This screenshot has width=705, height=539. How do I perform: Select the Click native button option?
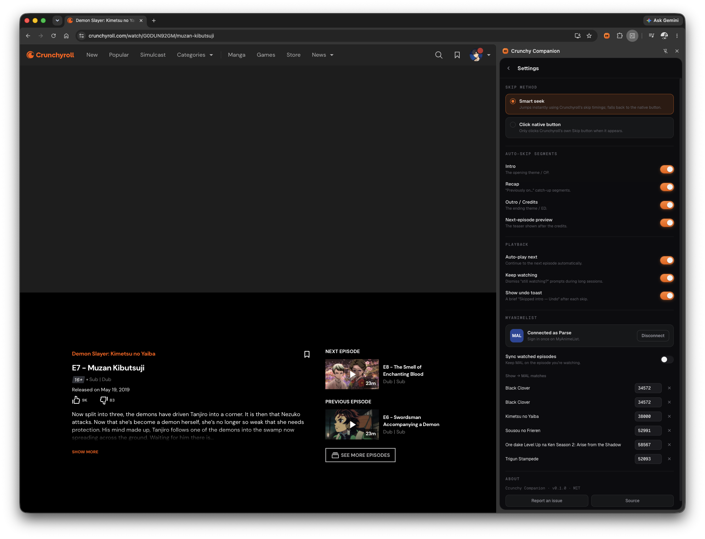click(x=589, y=127)
